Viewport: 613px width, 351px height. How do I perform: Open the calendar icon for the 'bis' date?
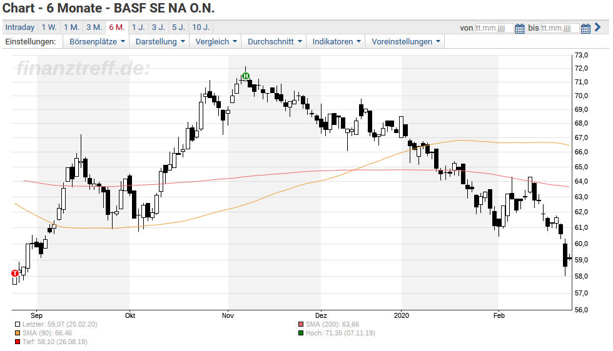[x=585, y=29]
